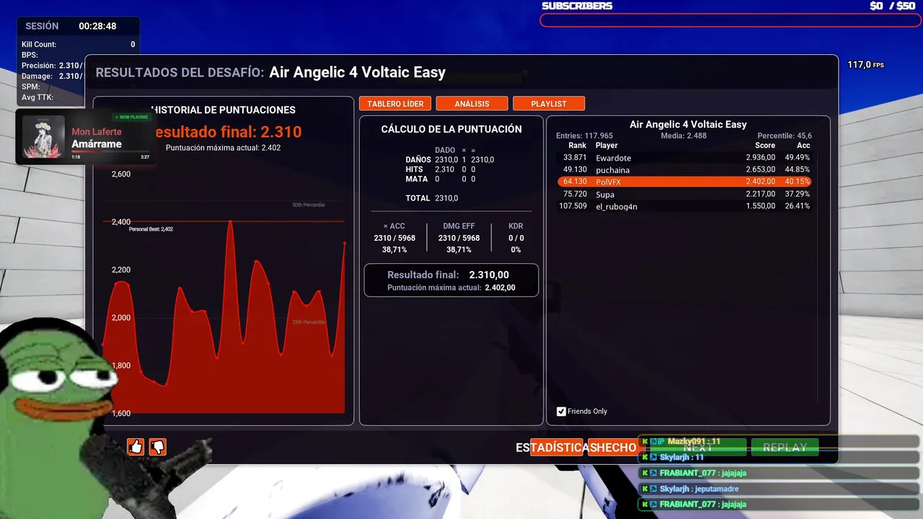
Task: Click the Avg TTK stat label
Action: [37, 97]
